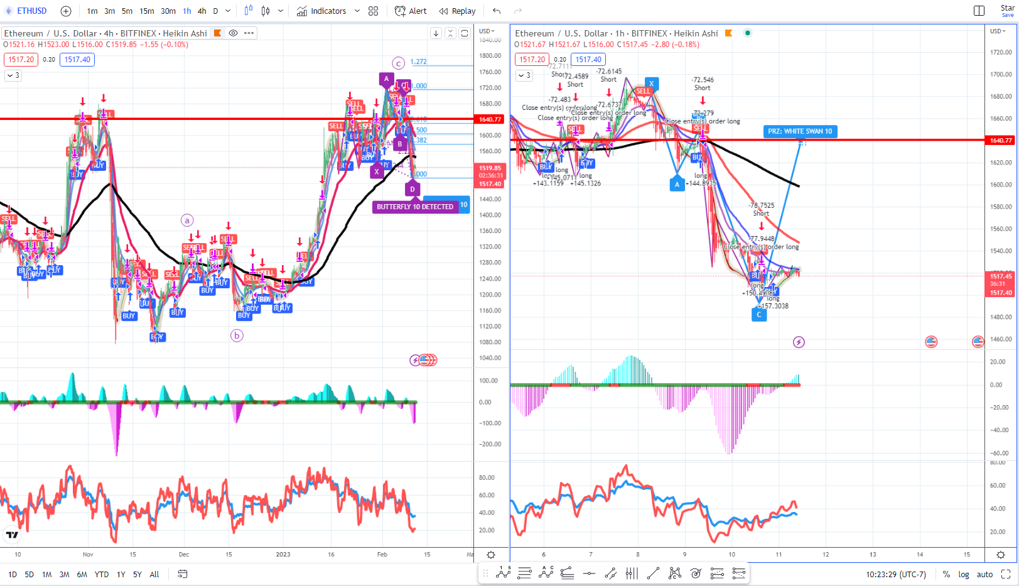
Task: Set the date range to YTD
Action: coord(102,574)
